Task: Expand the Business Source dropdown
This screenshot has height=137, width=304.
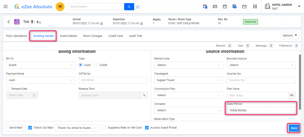Action: pos(261,65)
